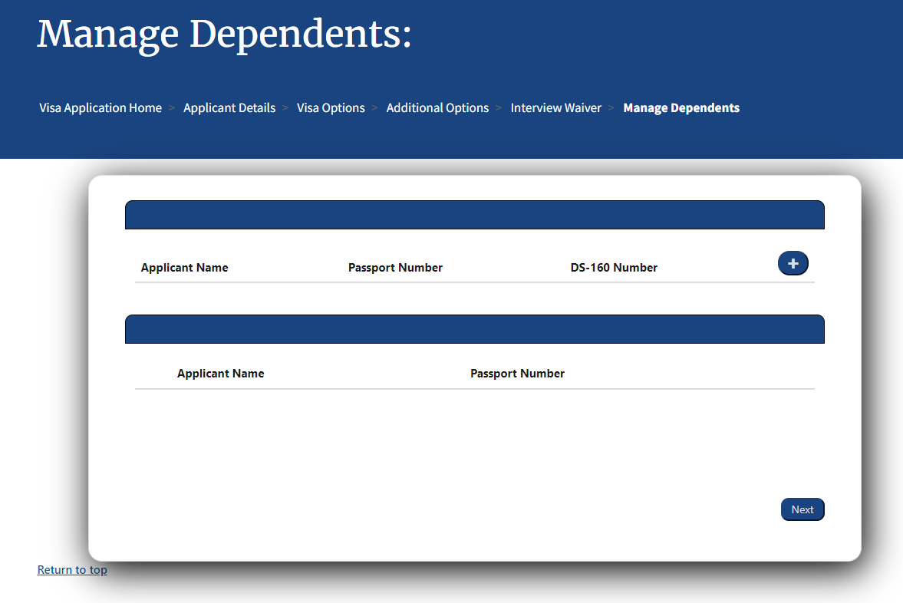The width and height of the screenshot is (903, 603).
Task: Select the DS-160 Number column header
Action: (x=614, y=267)
